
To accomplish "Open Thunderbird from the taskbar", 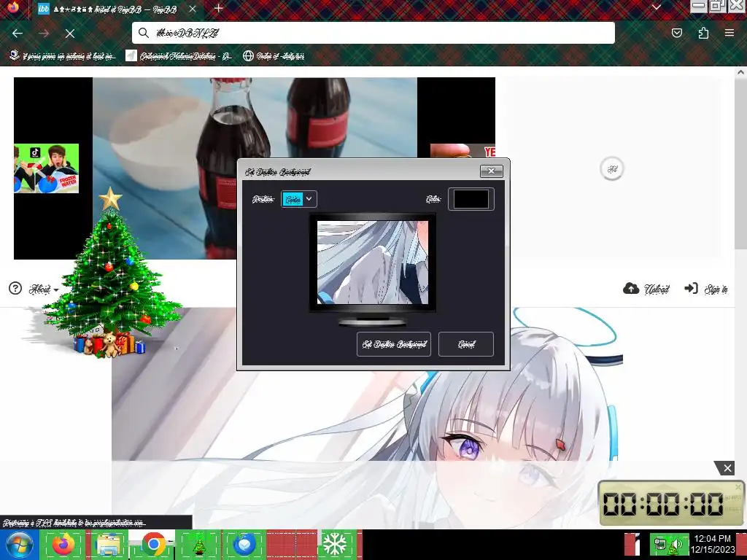I will (244, 544).
